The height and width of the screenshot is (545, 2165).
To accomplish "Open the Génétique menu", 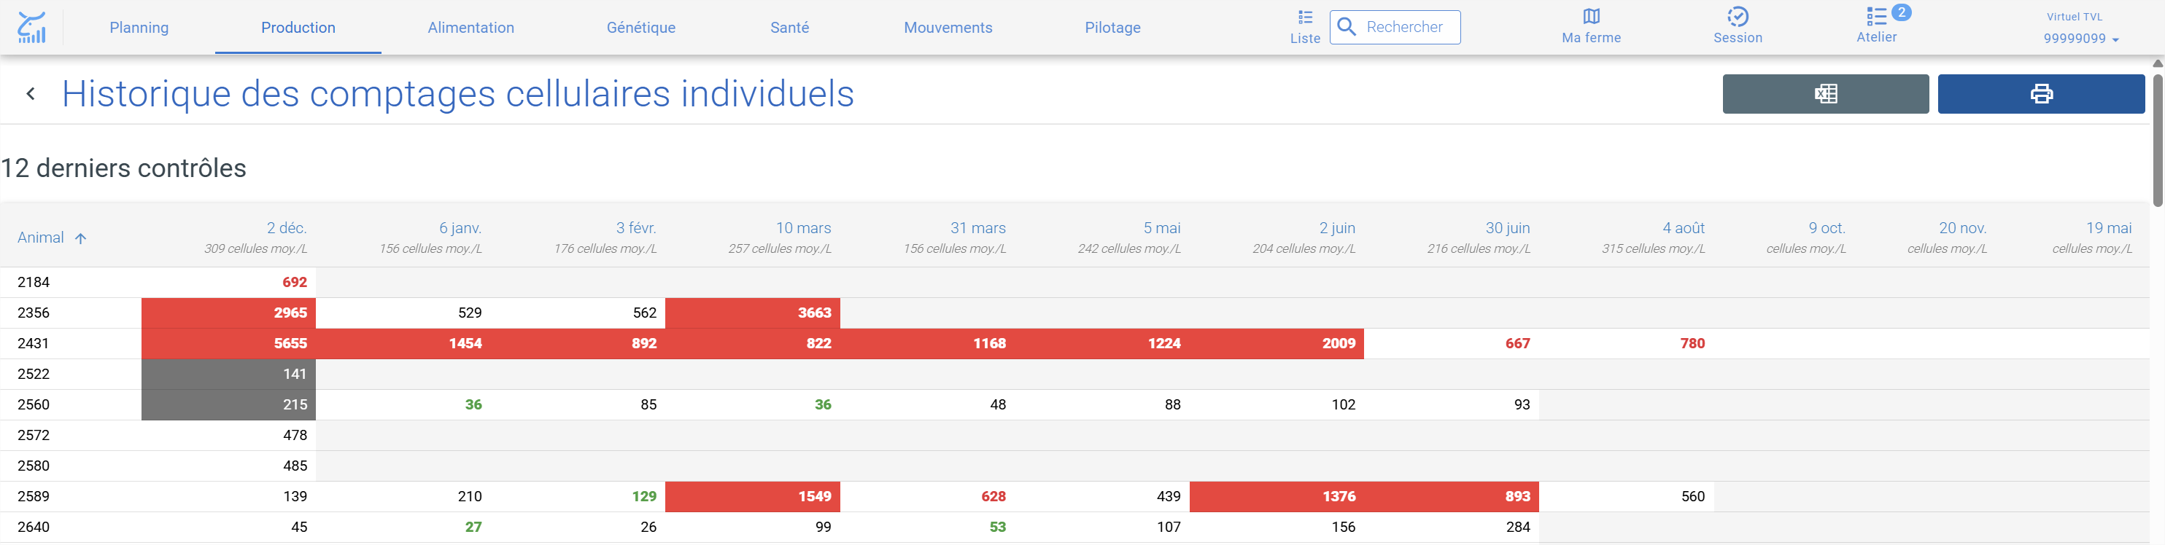I will click(x=641, y=28).
